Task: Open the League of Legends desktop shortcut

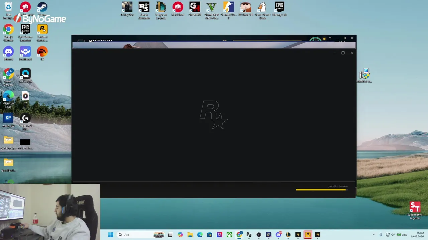Action: 161,11
